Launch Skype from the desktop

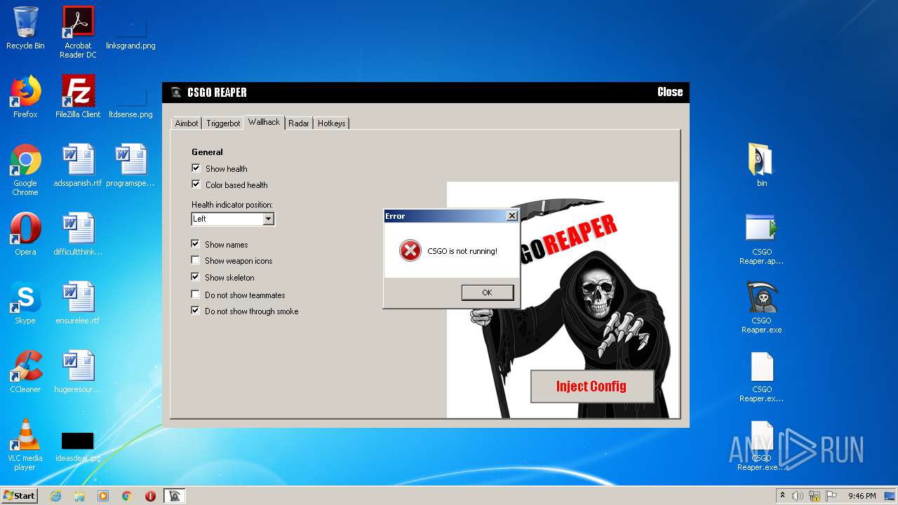pos(25,303)
